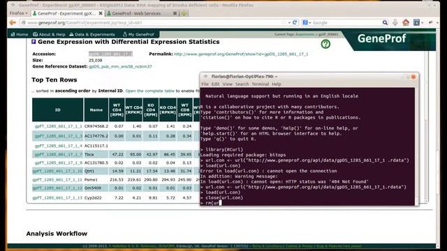The height and width of the screenshot is (251, 447).
Task: Click the gene name Gm5409
Action: (x=93, y=188)
